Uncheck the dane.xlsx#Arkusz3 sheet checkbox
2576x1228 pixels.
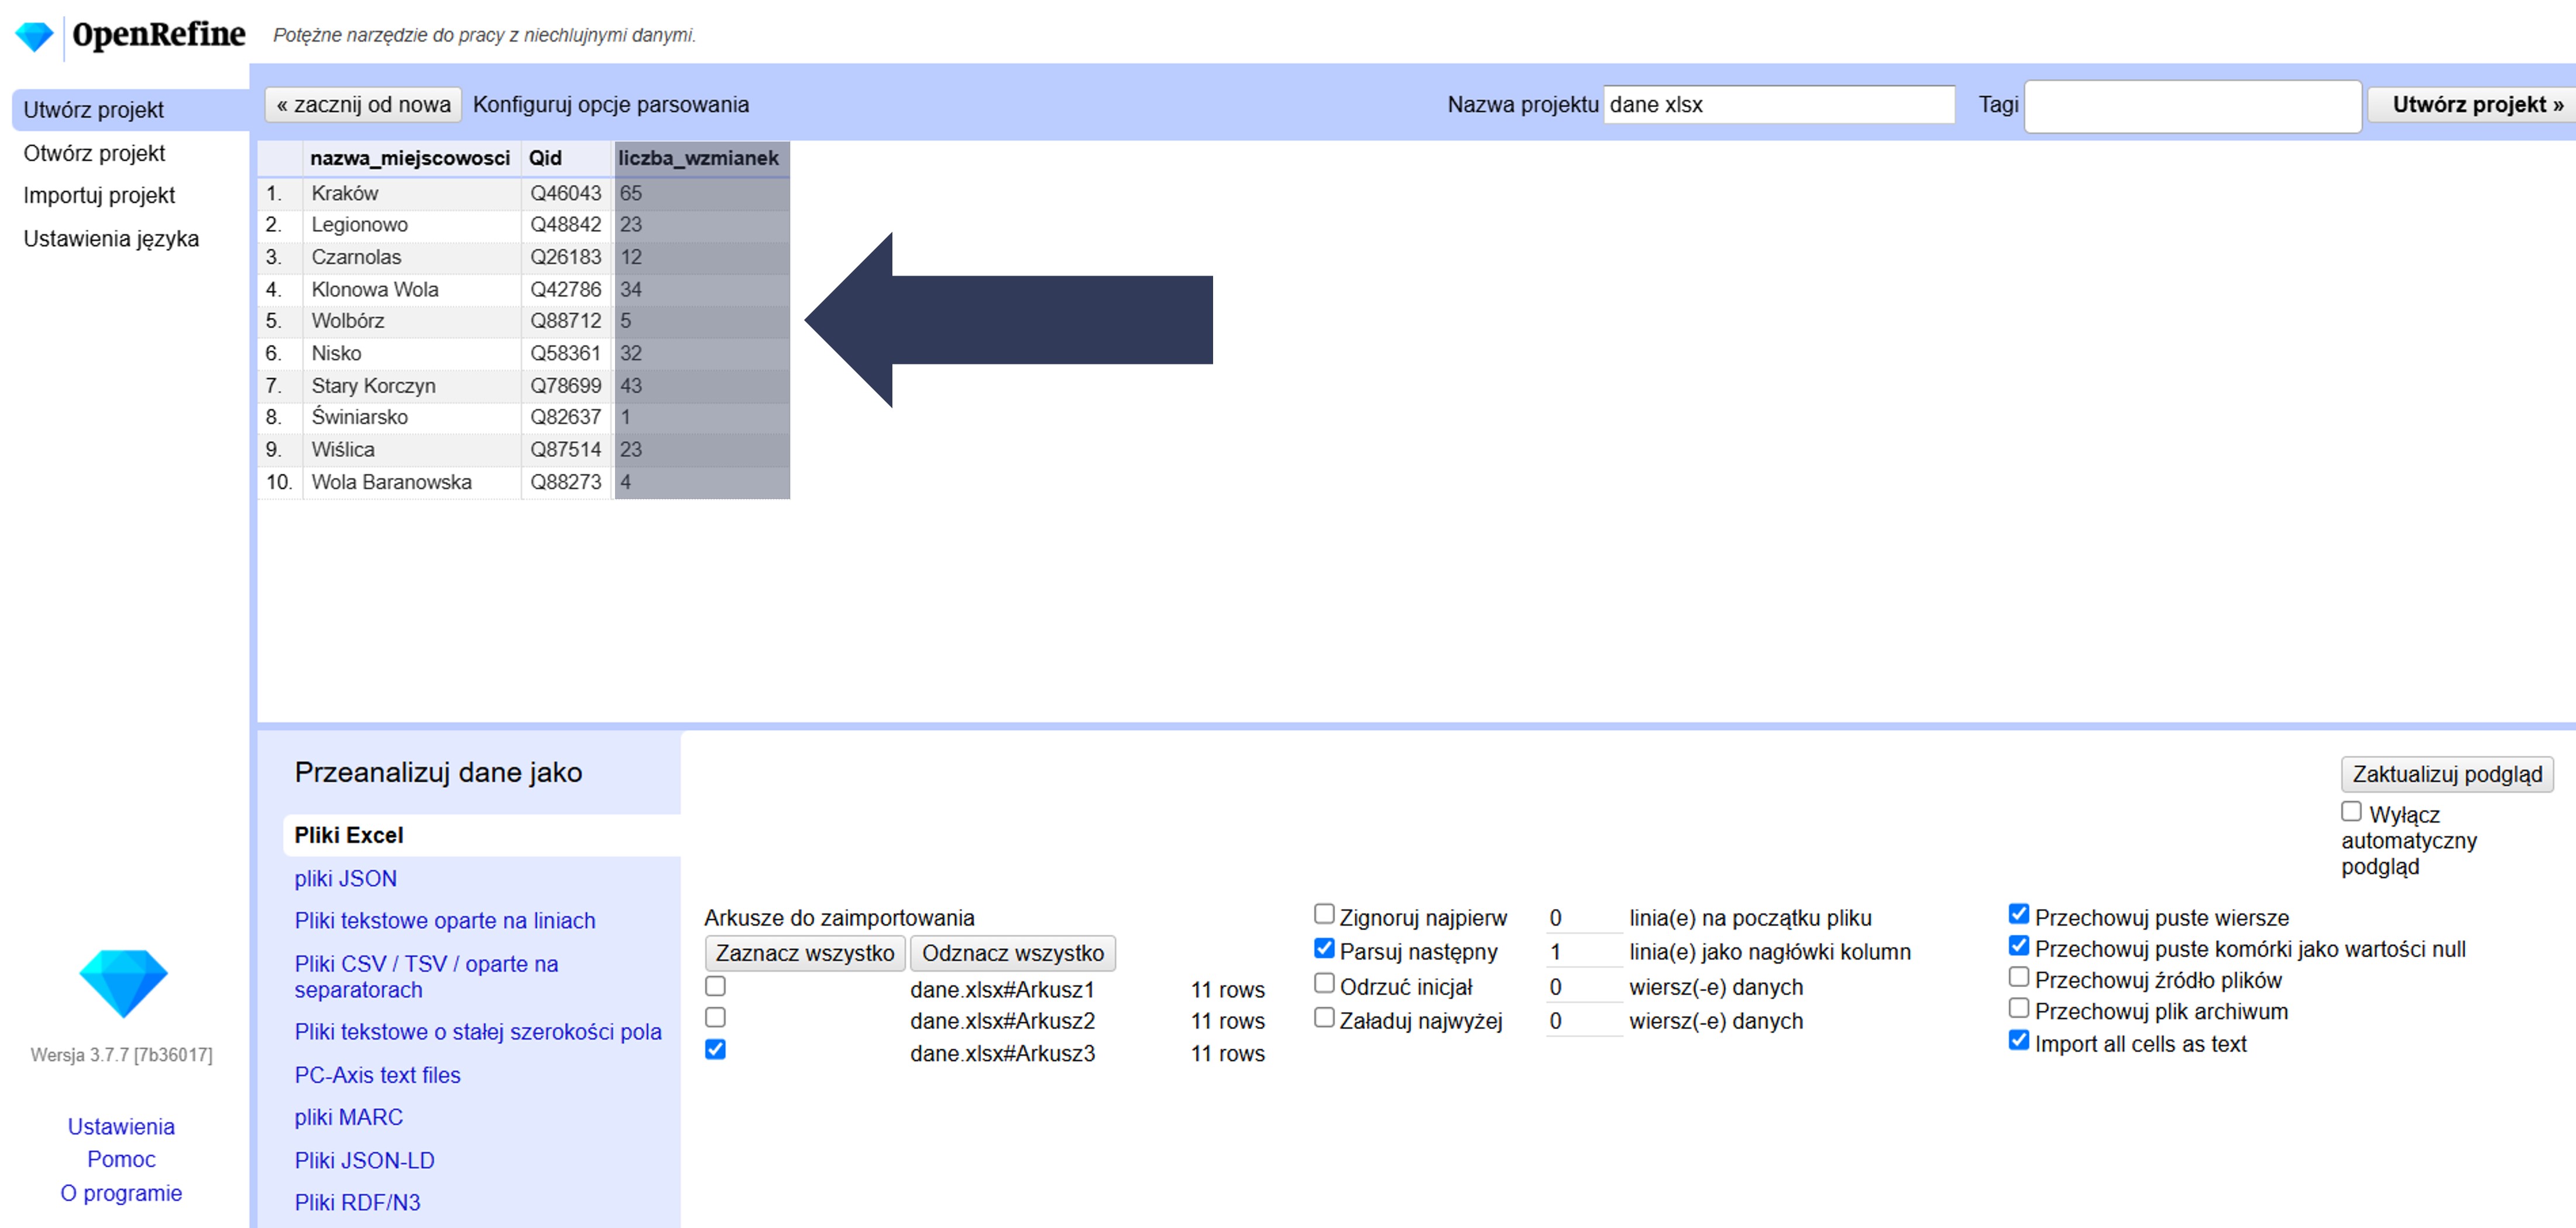tap(715, 1049)
